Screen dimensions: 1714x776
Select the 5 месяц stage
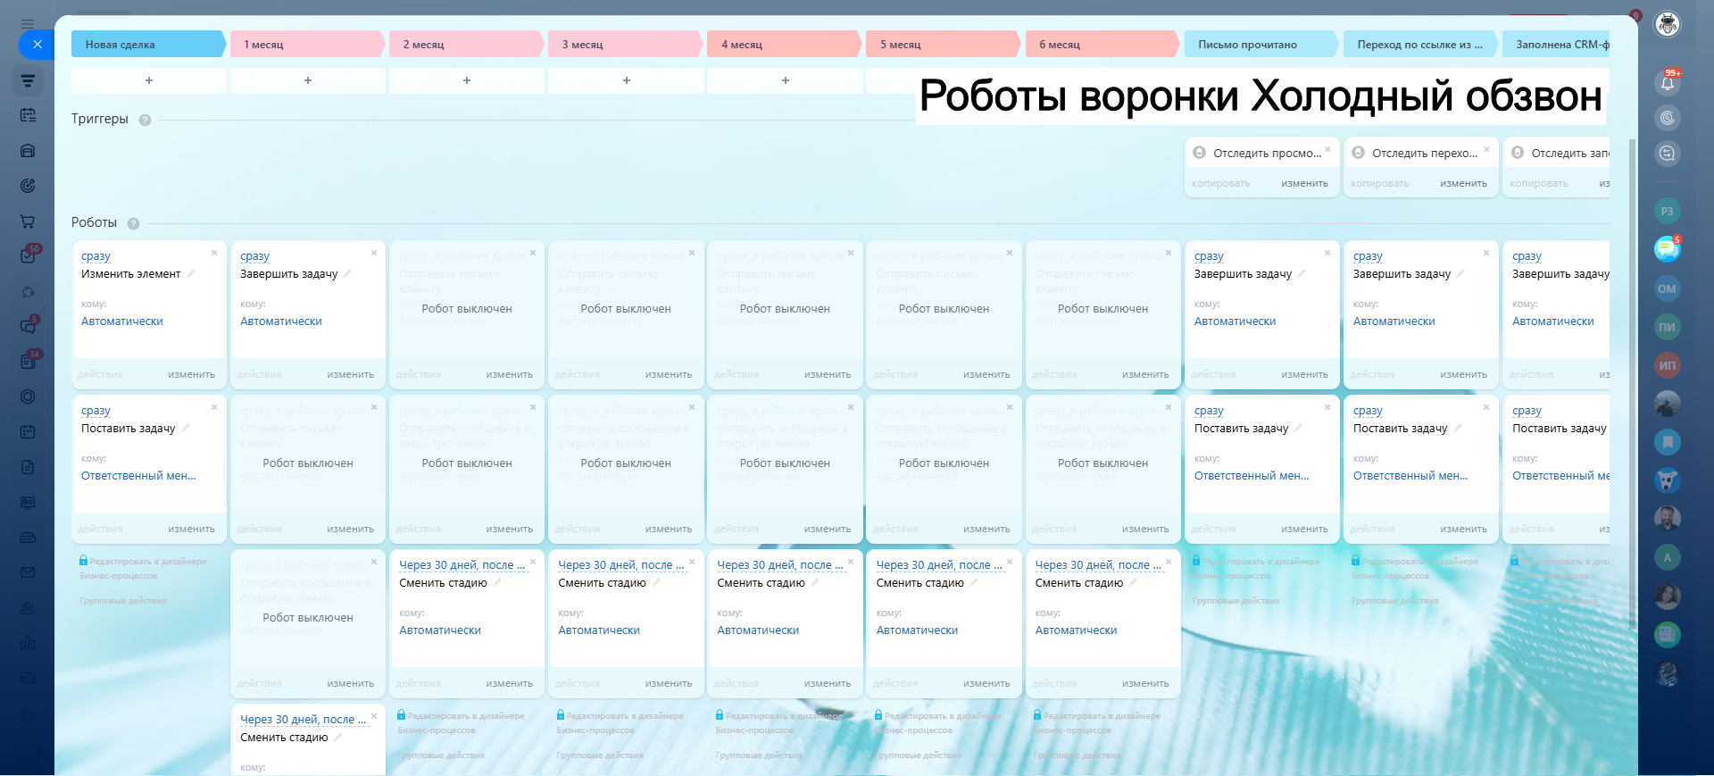coord(943,44)
